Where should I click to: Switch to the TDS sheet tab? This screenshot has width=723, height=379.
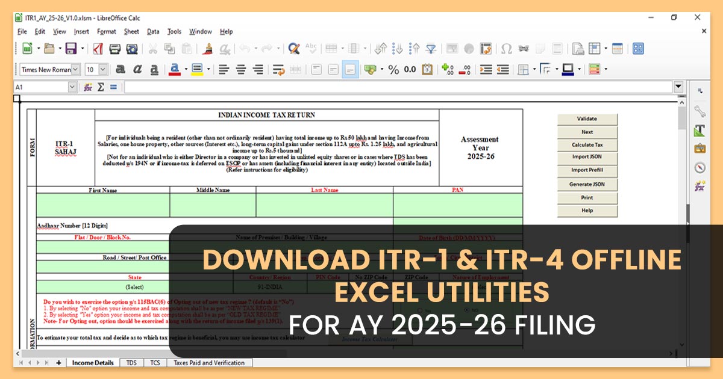tap(131, 363)
